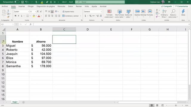Click the insert function fx button
This screenshot has width=191, height=107.
[x=30, y=24]
